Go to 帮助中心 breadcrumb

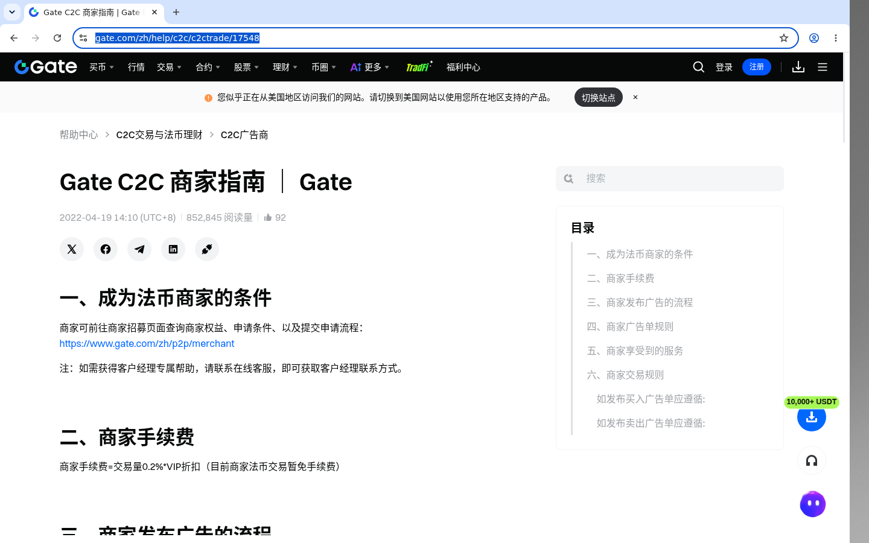(78, 135)
